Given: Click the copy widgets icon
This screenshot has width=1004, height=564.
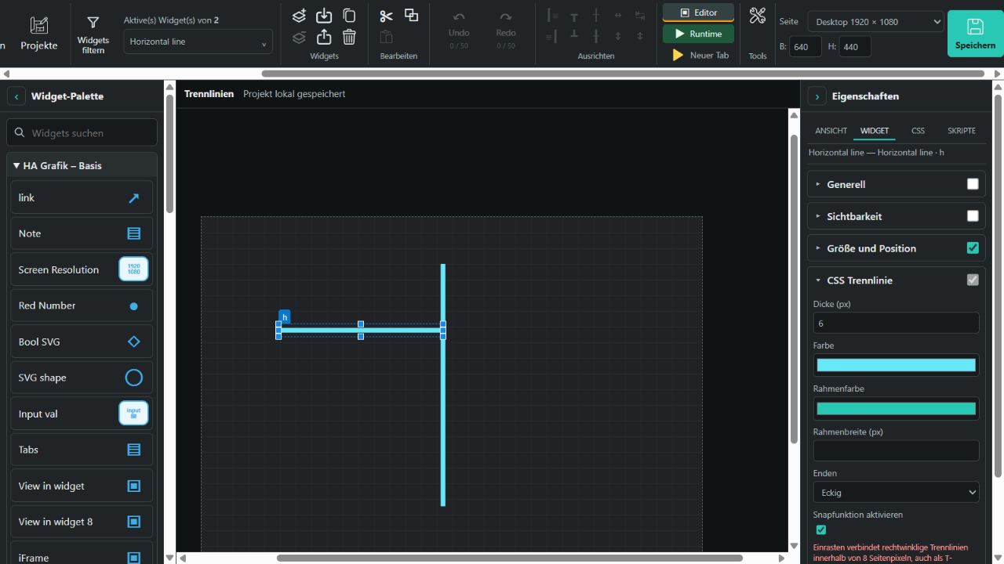Looking at the screenshot, I should (x=349, y=16).
